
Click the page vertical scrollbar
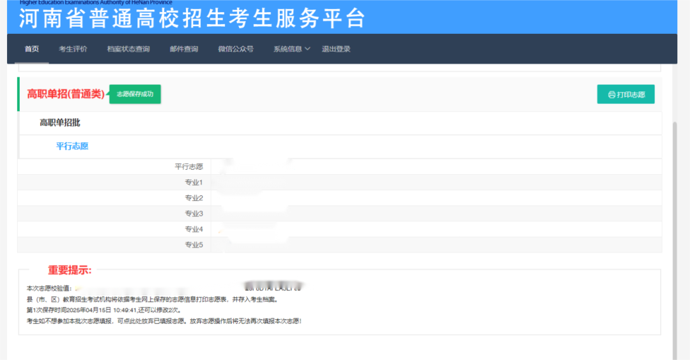[x=675, y=239]
